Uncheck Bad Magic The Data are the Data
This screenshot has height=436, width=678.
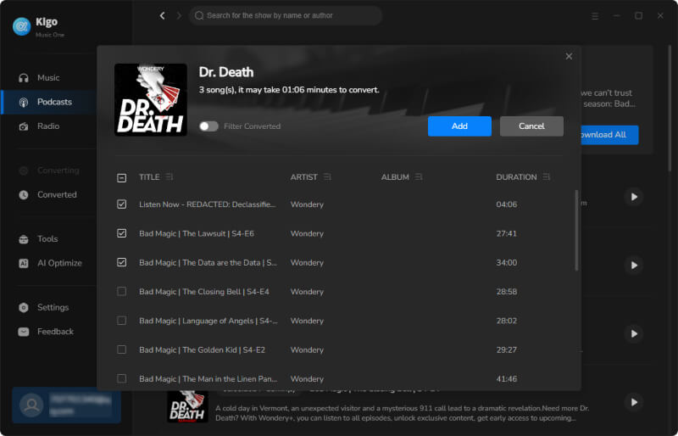tap(121, 262)
